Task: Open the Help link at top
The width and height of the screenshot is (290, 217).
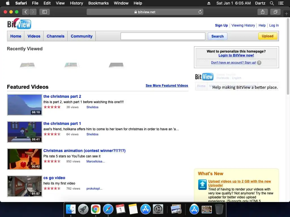Action: (x=262, y=25)
